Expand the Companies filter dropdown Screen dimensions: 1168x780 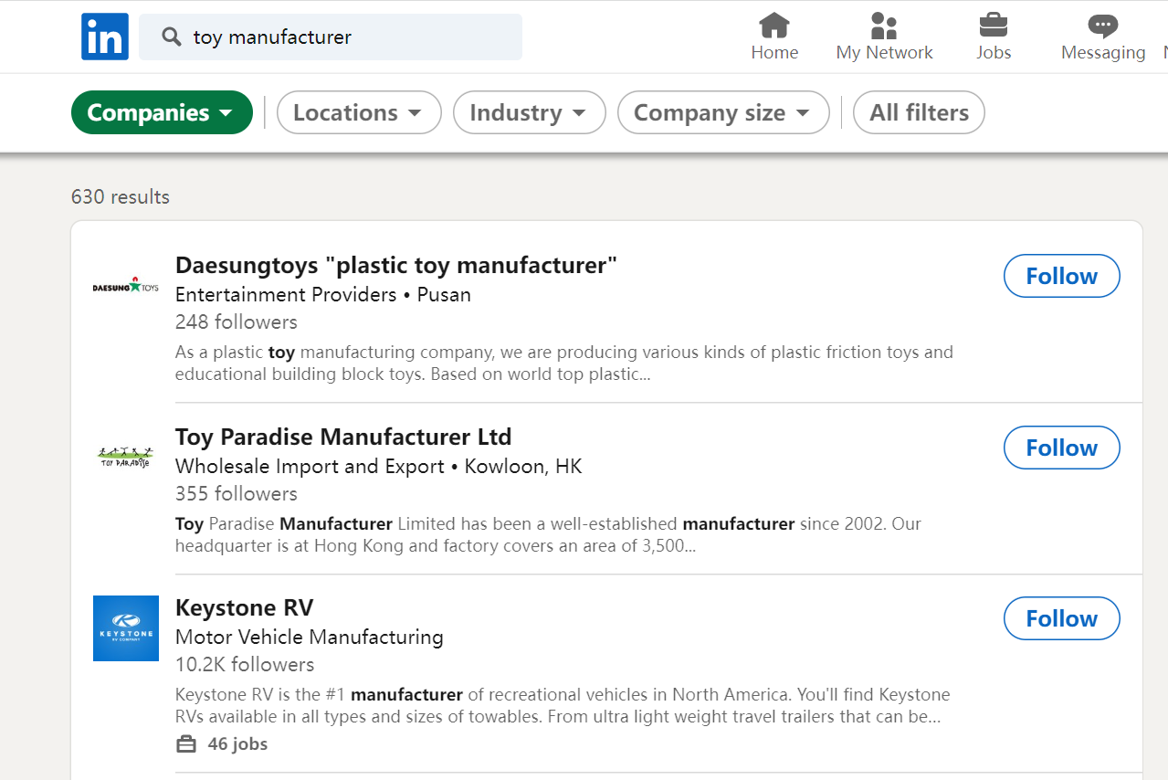click(162, 112)
